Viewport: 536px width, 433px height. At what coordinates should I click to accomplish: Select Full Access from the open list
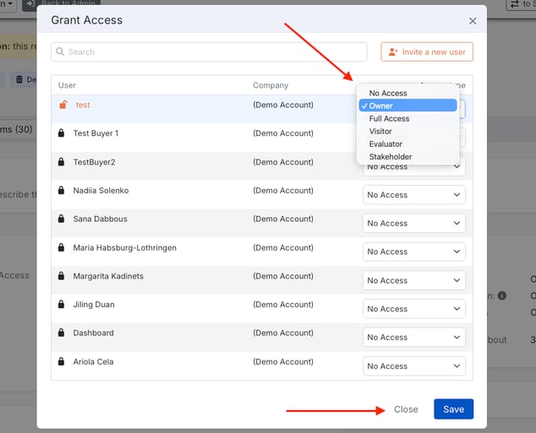coord(389,119)
